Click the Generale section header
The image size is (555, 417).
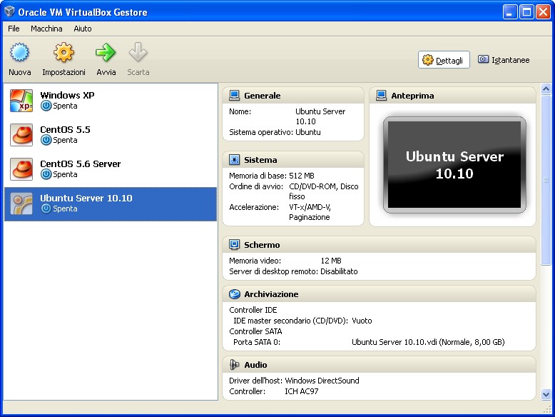(262, 96)
